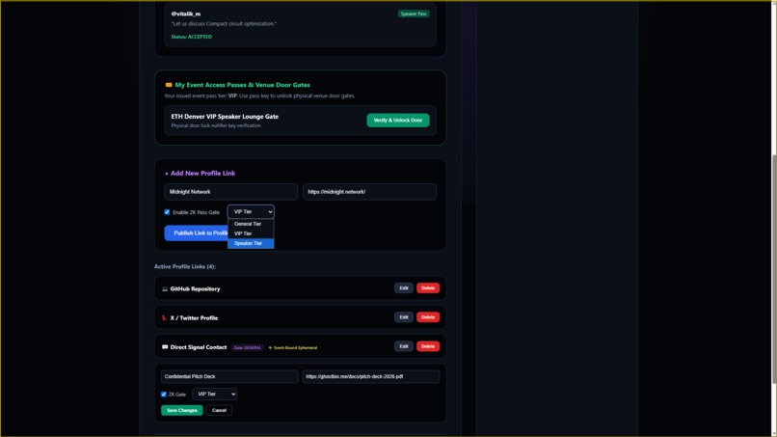Delete the Direct Signal Contact link

(x=428, y=346)
